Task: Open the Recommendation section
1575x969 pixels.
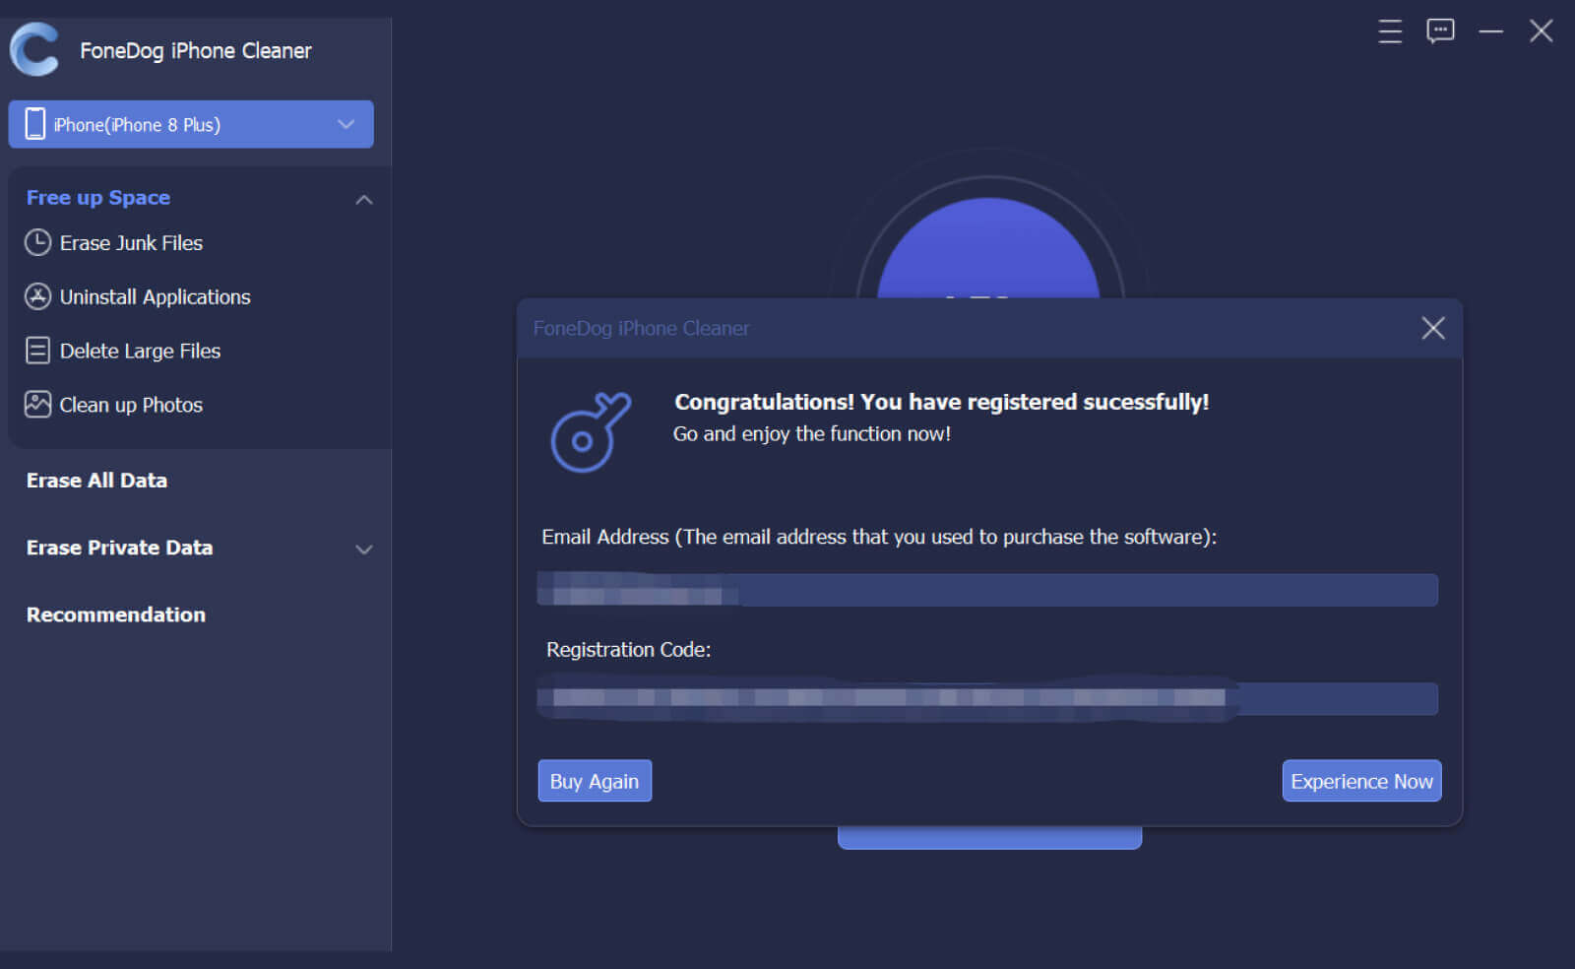Action: (116, 614)
